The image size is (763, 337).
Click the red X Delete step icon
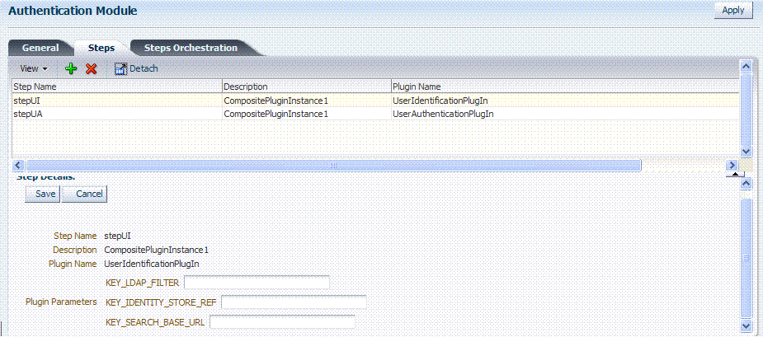(x=92, y=68)
